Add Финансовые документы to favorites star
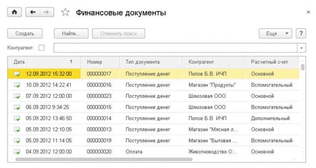The image size is (316, 168). [65, 12]
